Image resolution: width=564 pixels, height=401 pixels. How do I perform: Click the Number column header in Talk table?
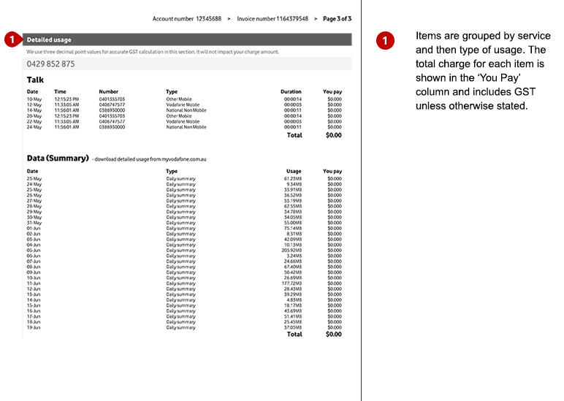pos(108,92)
